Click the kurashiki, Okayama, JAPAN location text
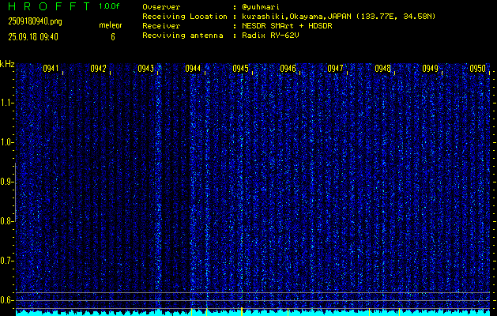 click(x=338, y=17)
